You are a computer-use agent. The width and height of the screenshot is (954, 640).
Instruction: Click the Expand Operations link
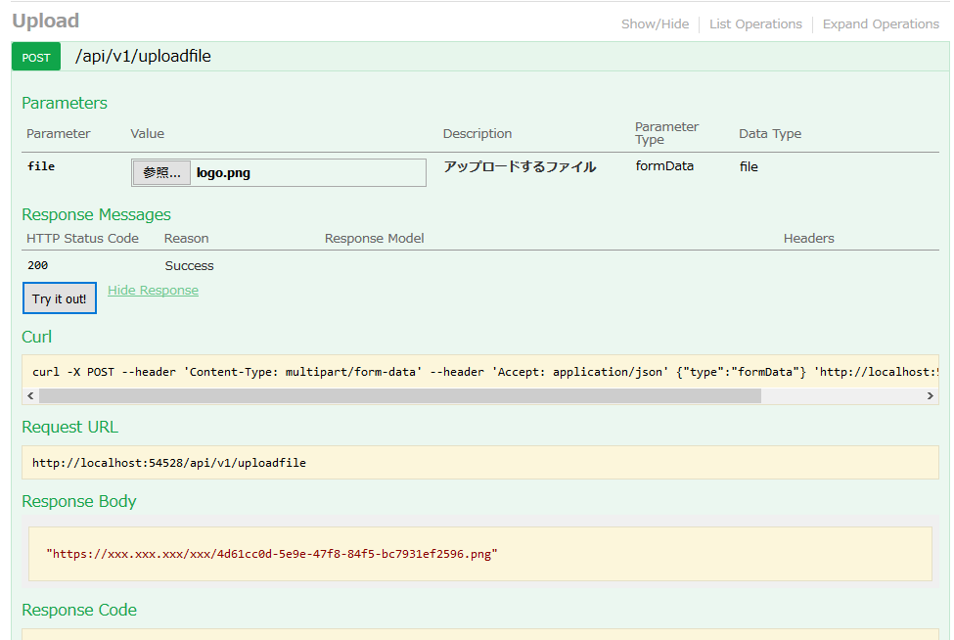[x=881, y=24]
